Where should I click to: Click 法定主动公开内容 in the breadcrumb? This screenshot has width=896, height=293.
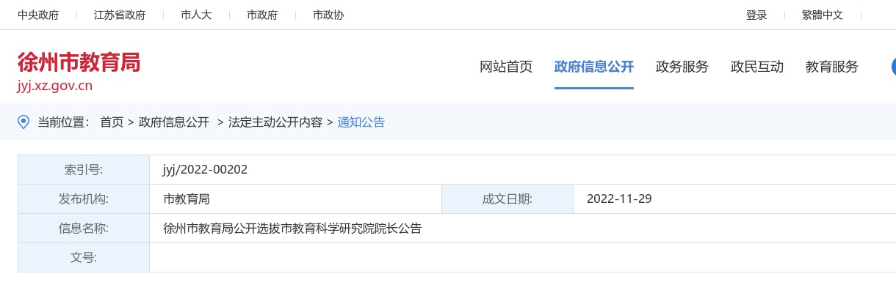[x=275, y=122]
